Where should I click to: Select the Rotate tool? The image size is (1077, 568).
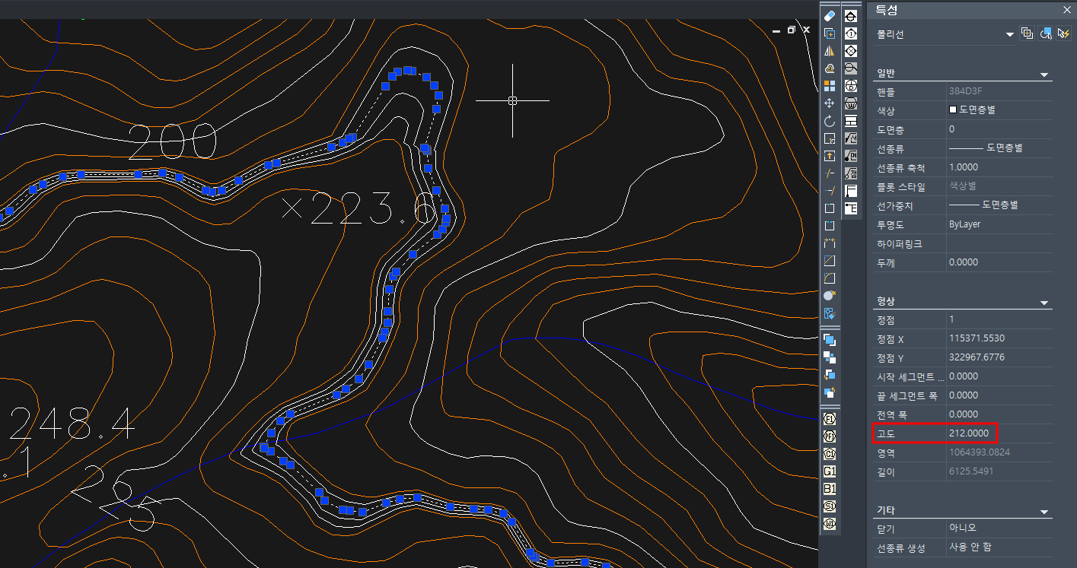[x=830, y=121]
